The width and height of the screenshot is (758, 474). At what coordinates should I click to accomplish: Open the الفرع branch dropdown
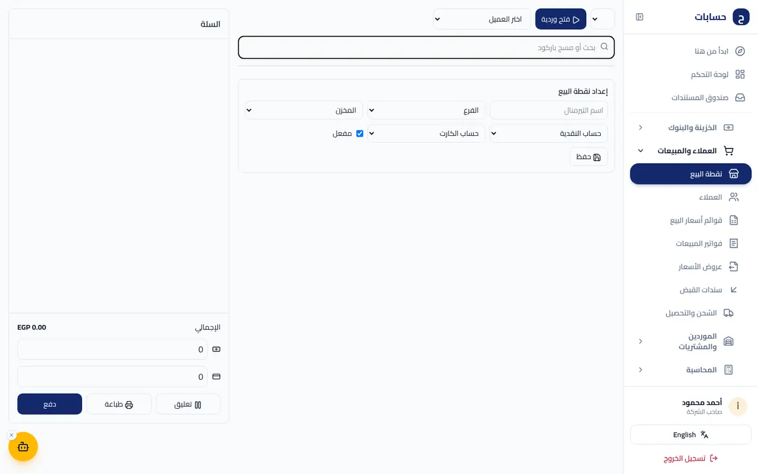pos(426,111)
